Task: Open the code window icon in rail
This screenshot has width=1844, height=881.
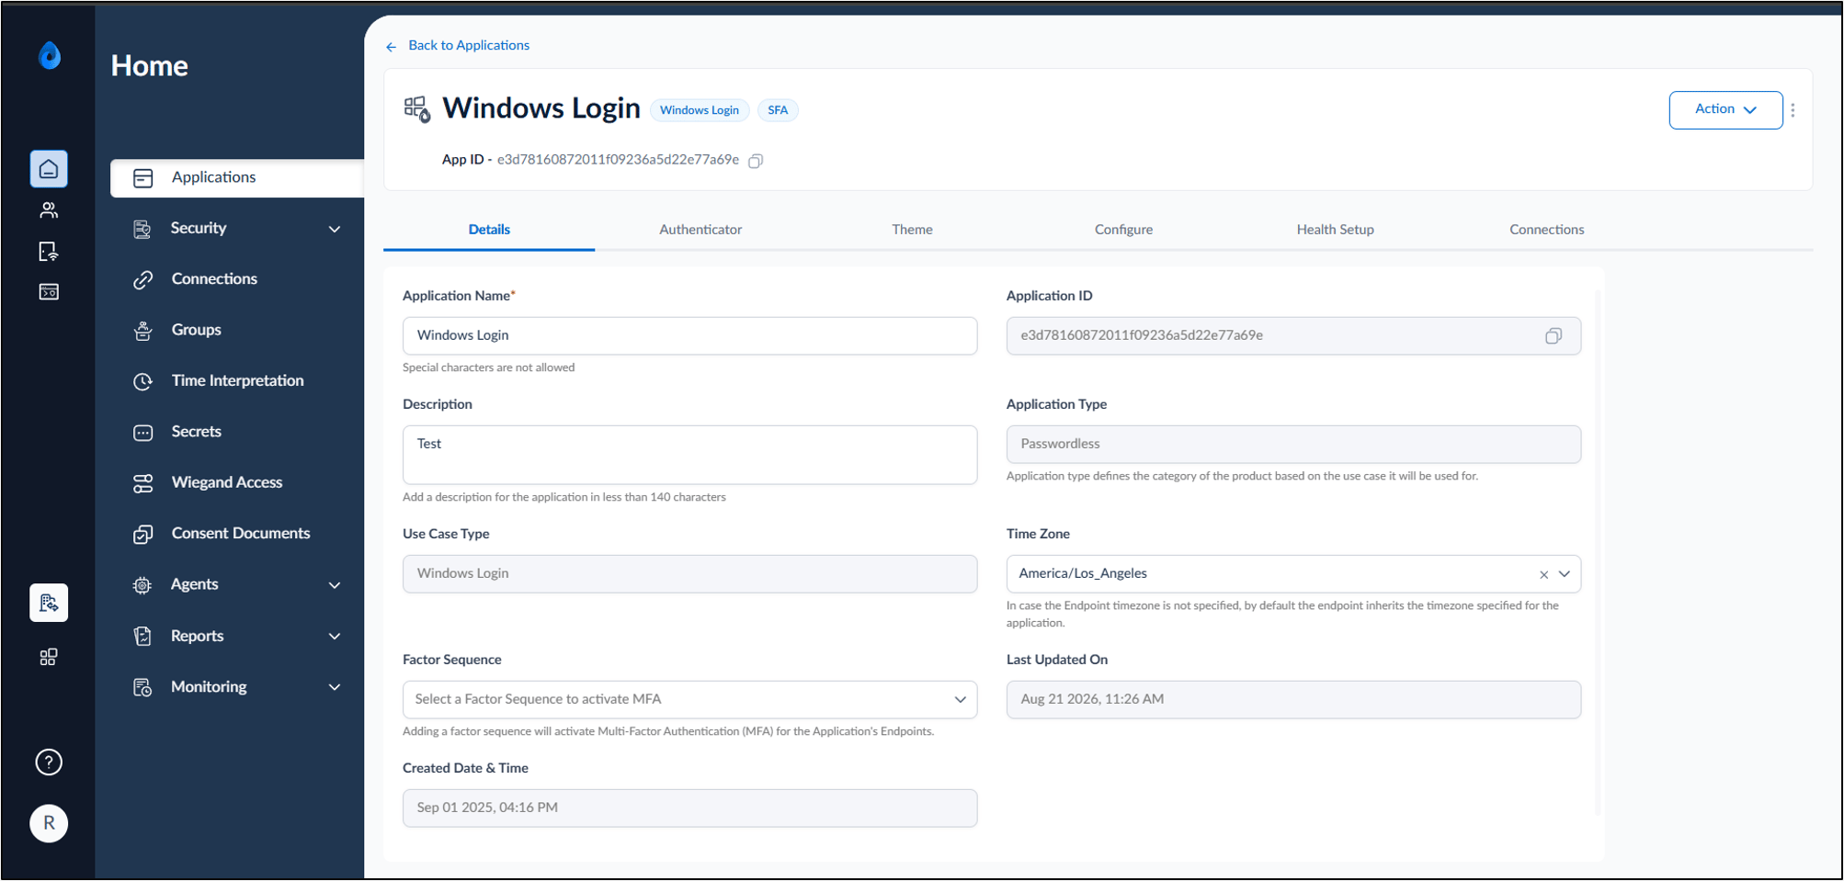Action: click(x=49, y=292)
